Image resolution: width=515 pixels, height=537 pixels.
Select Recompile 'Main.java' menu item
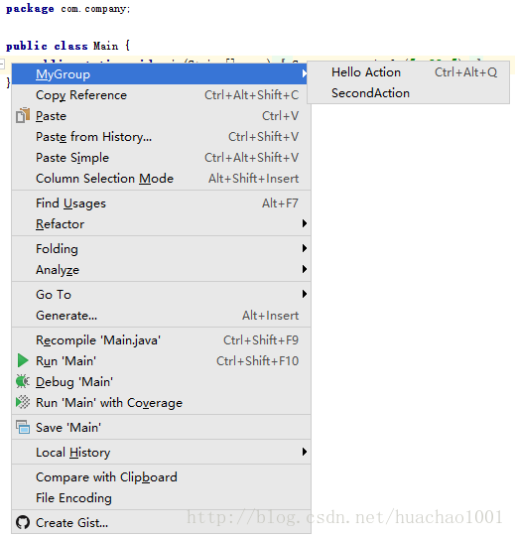click(161, 340)
